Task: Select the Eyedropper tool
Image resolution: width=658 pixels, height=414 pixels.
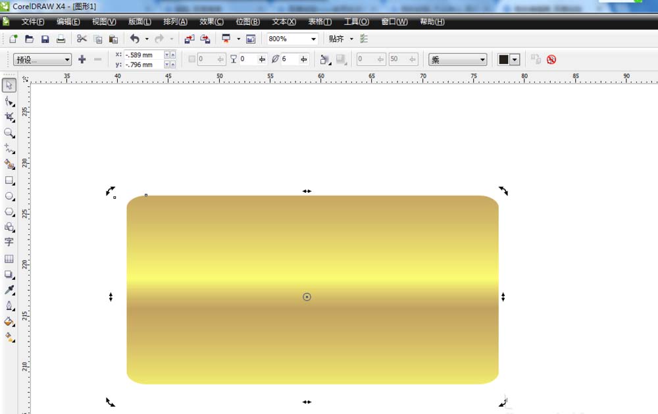Action: pos(9,290)
